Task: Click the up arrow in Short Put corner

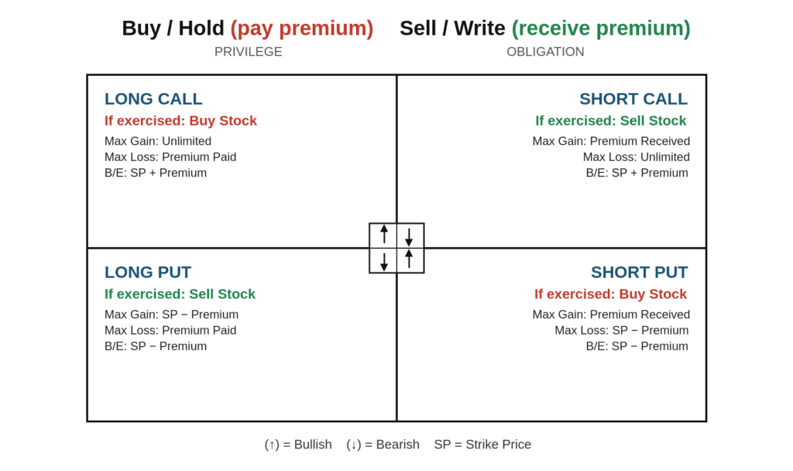Action: point(409,259)
